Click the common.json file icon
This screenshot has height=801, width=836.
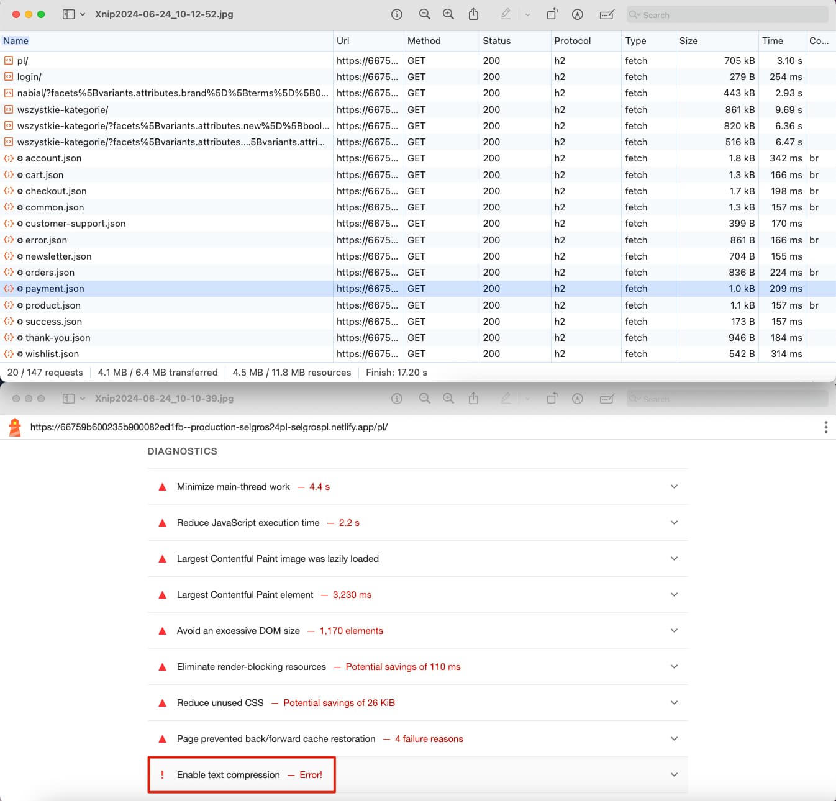[x=9, y=207]
